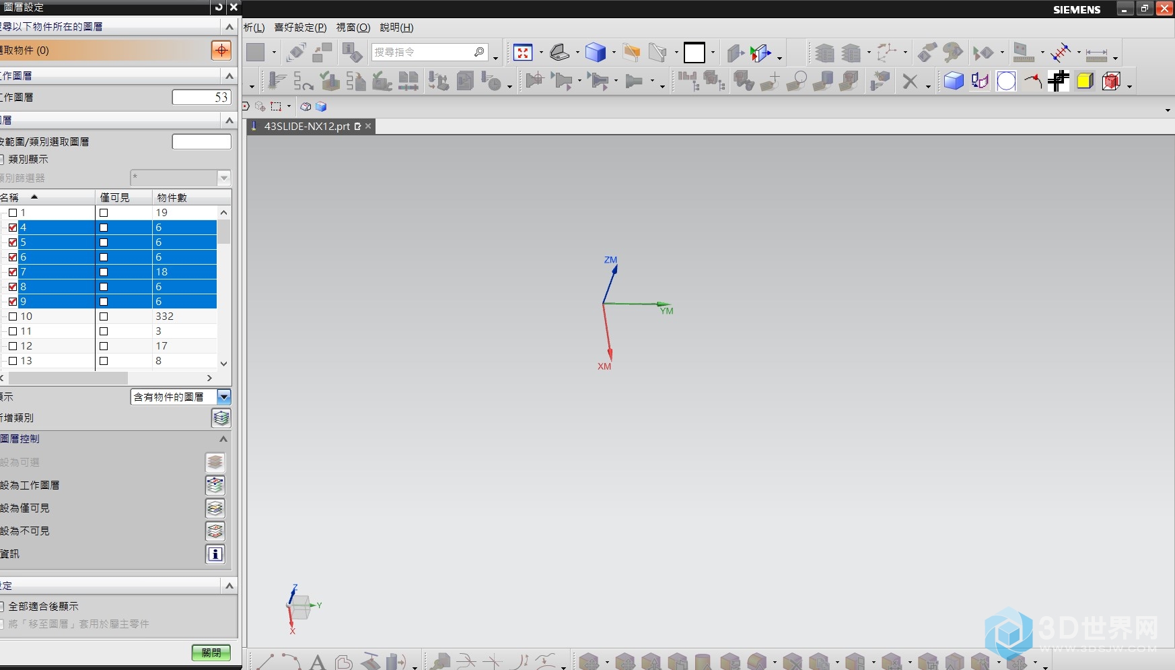Screen dimensions: 1175x670
Task: Collapse the Settings section at panel bottom
Action: 229,585
